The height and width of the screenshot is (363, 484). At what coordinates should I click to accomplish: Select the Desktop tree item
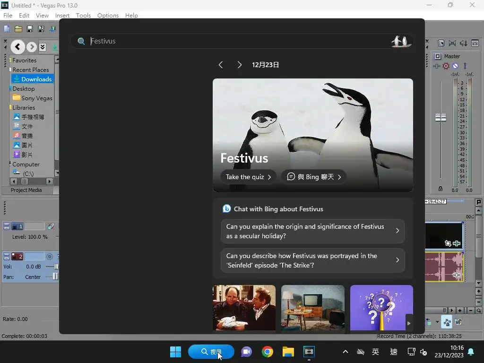[x=24, y=88]
